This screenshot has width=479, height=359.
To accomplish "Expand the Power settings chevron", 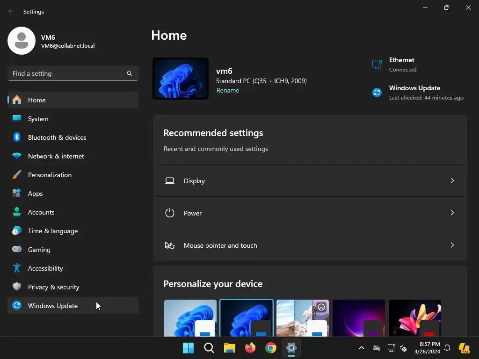I will pyautogui.click(x=452, y=213).
